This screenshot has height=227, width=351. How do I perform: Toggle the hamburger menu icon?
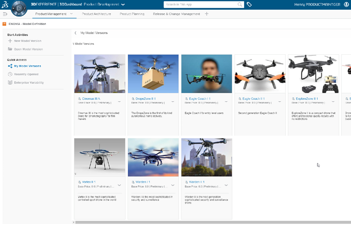click(x=5, y=14)
